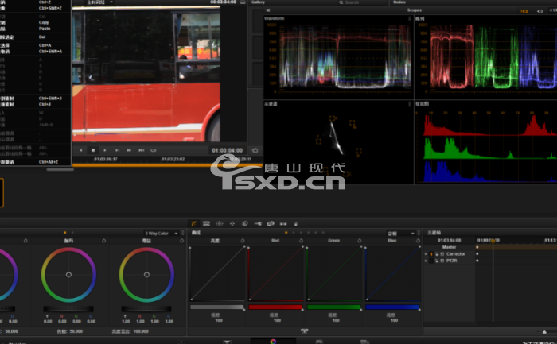Open the Stereoscopic 3D palette icon

[x=283, y=223]
